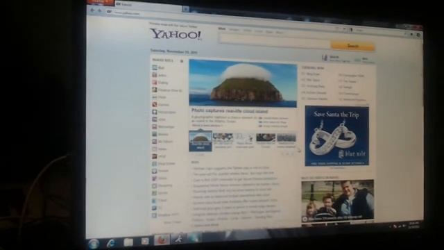This screenshot has height=250, width=444.
Task: Select the third story thumbnail
Action: point(245,141)
